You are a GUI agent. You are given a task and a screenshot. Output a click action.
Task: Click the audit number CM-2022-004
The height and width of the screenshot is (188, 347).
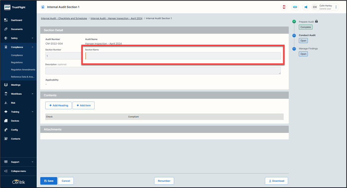click(54, 44)
